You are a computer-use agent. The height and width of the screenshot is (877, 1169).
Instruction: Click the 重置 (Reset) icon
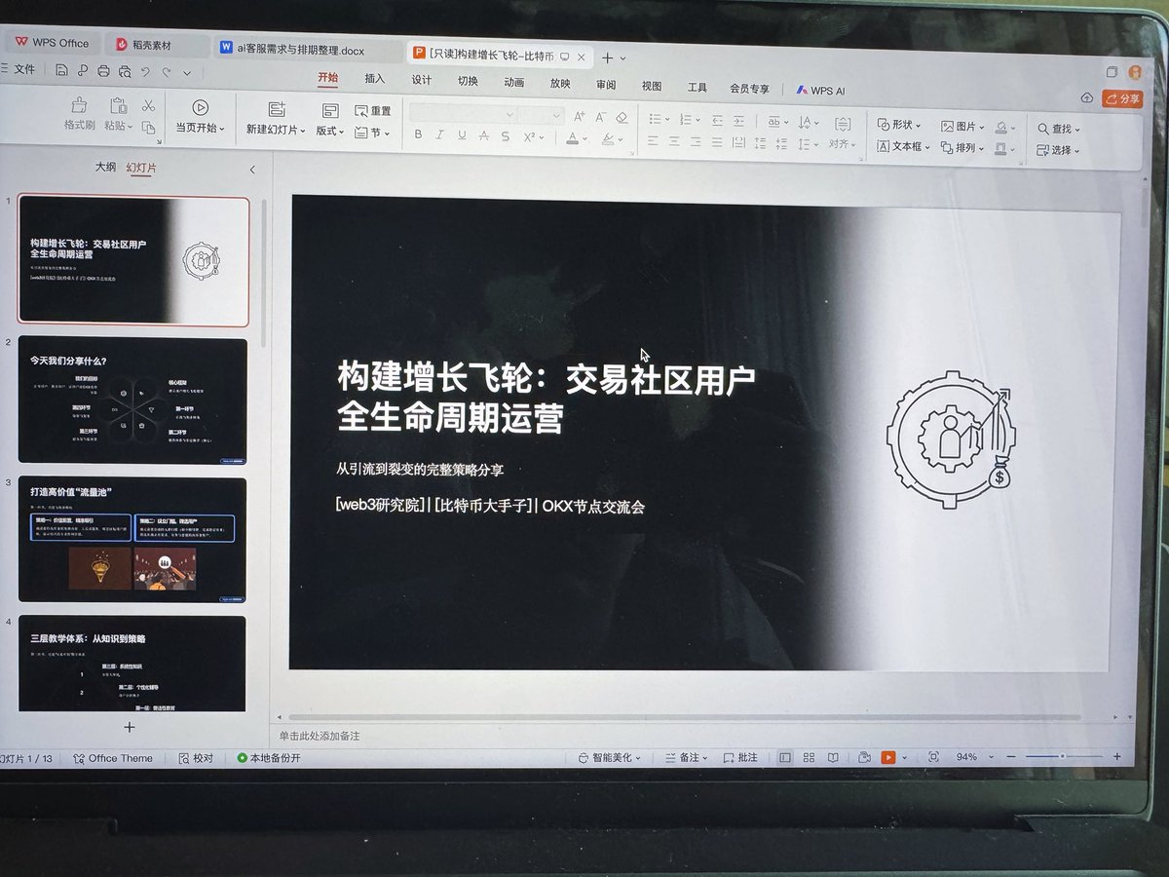point(360,110)
